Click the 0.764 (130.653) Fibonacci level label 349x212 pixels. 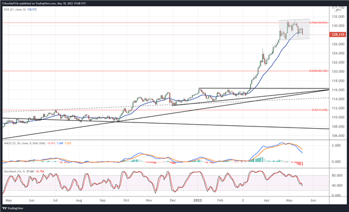[x=318, y=22]
